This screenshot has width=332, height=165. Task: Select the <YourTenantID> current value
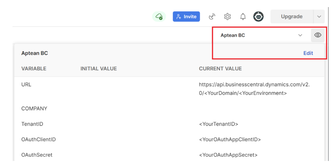(x=219, y=124)
